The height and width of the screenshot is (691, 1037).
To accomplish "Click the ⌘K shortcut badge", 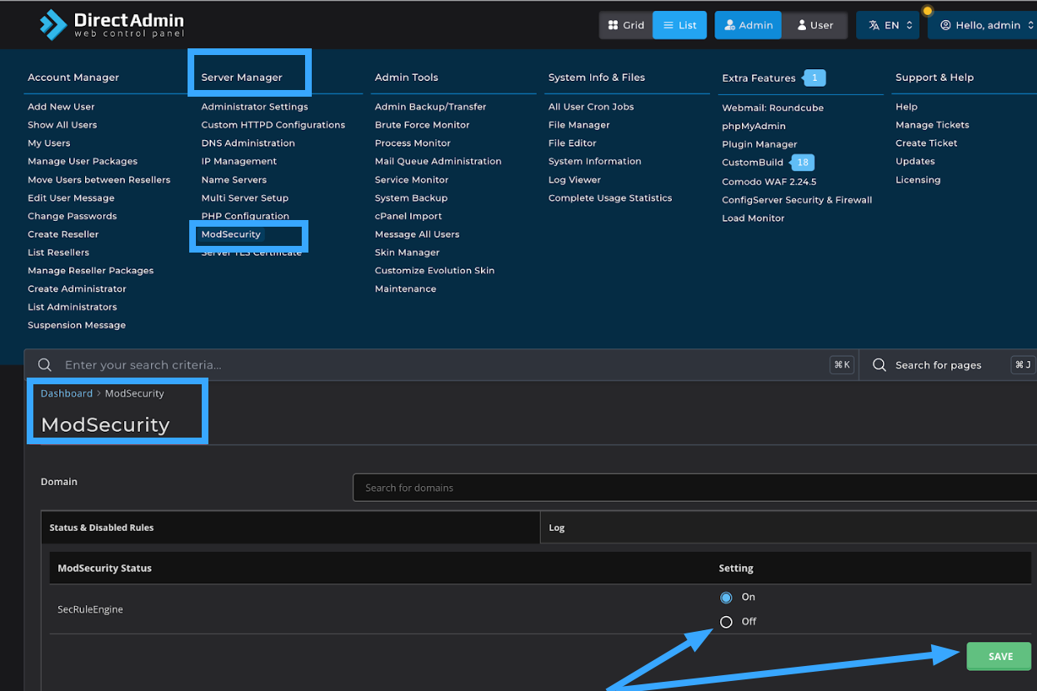I will pos(842,365).
